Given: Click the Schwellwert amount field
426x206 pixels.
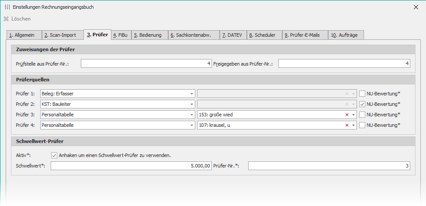Looking at the screenshot, I should 132,166.
